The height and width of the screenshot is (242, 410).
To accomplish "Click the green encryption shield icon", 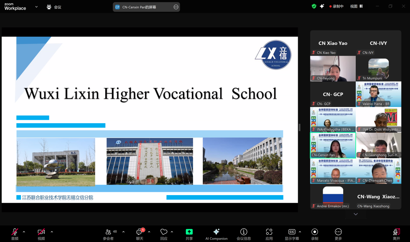I will tap(314, 6).
